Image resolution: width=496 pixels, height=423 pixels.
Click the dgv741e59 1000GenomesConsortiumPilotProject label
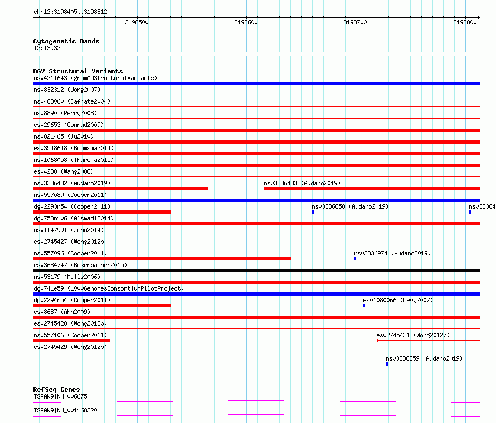pos(109,288)
